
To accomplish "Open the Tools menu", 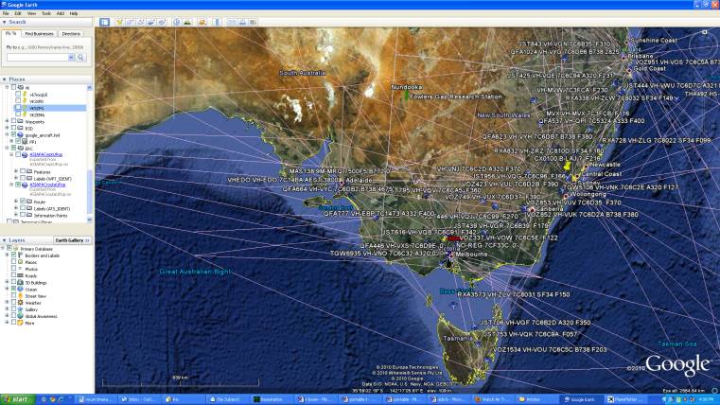I will [x=46, y=14].
